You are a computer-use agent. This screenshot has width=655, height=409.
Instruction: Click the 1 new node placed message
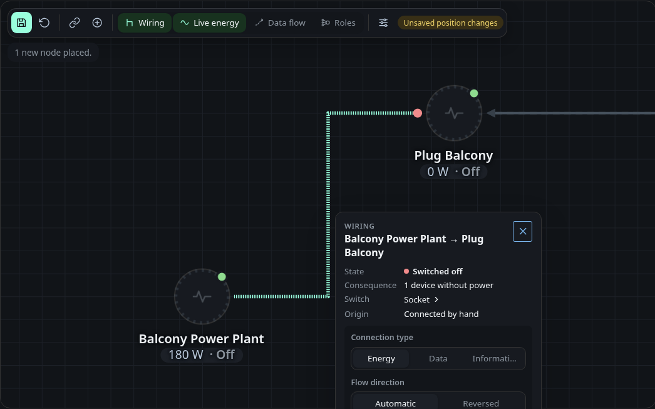pyautogui.click(x=53, y=53)
